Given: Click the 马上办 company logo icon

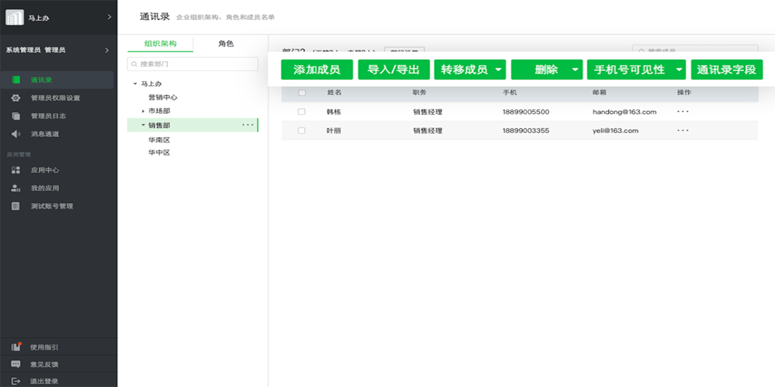Looking at the screenshot, I should click(15, 17).
